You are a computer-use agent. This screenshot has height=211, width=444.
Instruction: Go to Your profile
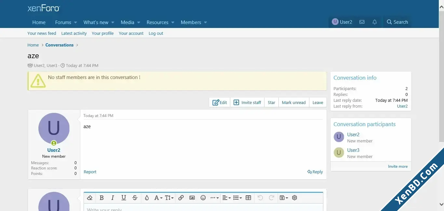(x=103, y=33)
